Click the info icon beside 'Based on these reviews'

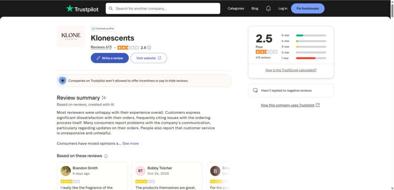click(x=106, y=156)
